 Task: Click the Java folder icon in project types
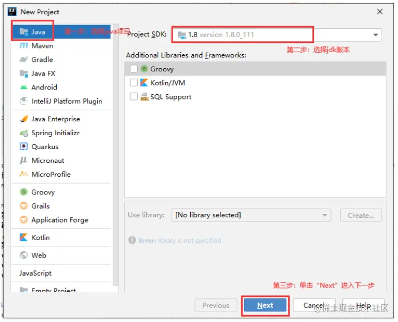coord(23,32)
